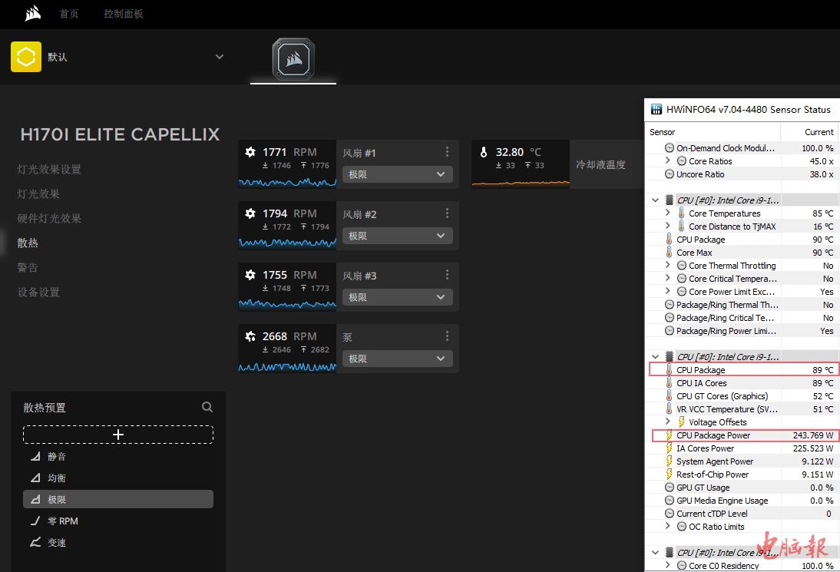Viewport: 840px width, 572px height.
Task: Search cooling presets with magnifier icon
Action: point(207,408)
